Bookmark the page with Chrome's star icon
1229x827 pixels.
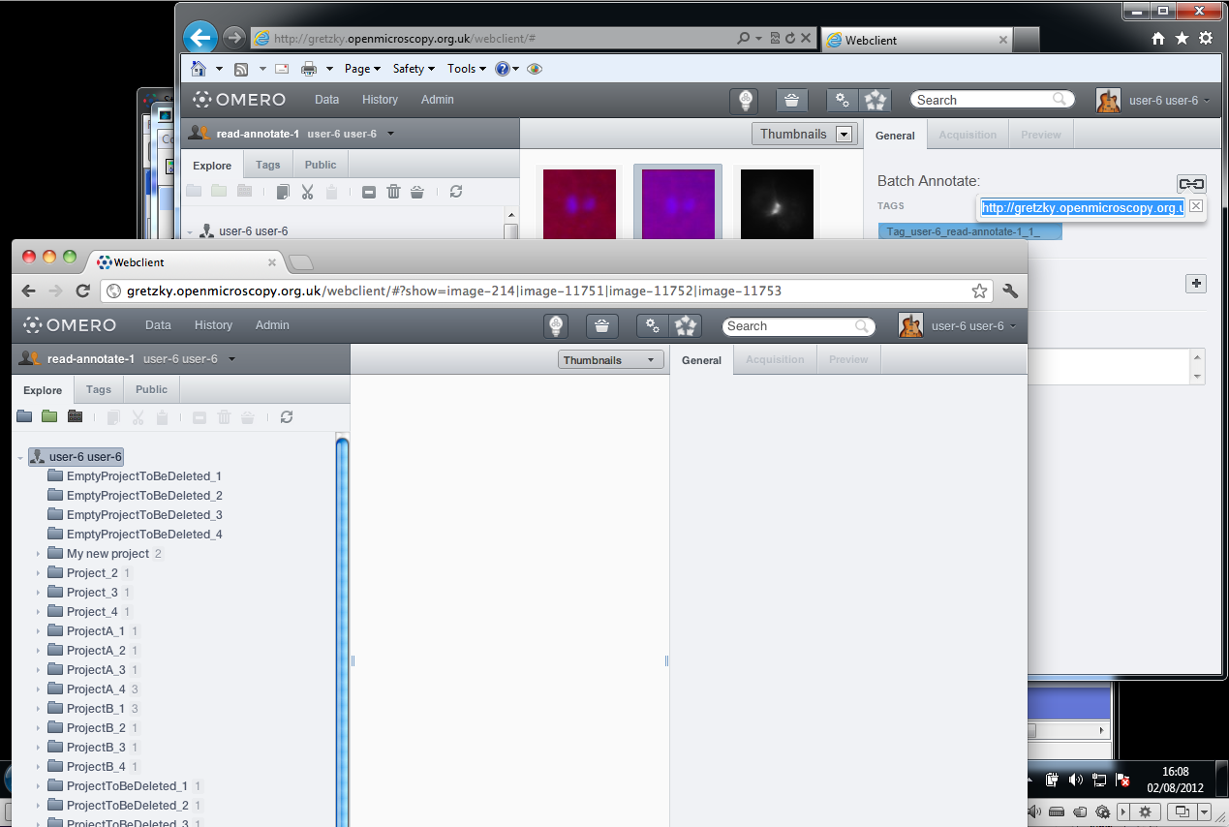tap(979, 291)
